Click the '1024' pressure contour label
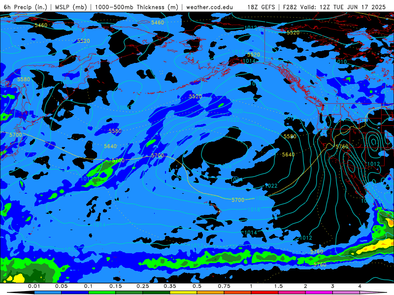The image size is (394, 295). pyautogui.click(x=236, y=179)
